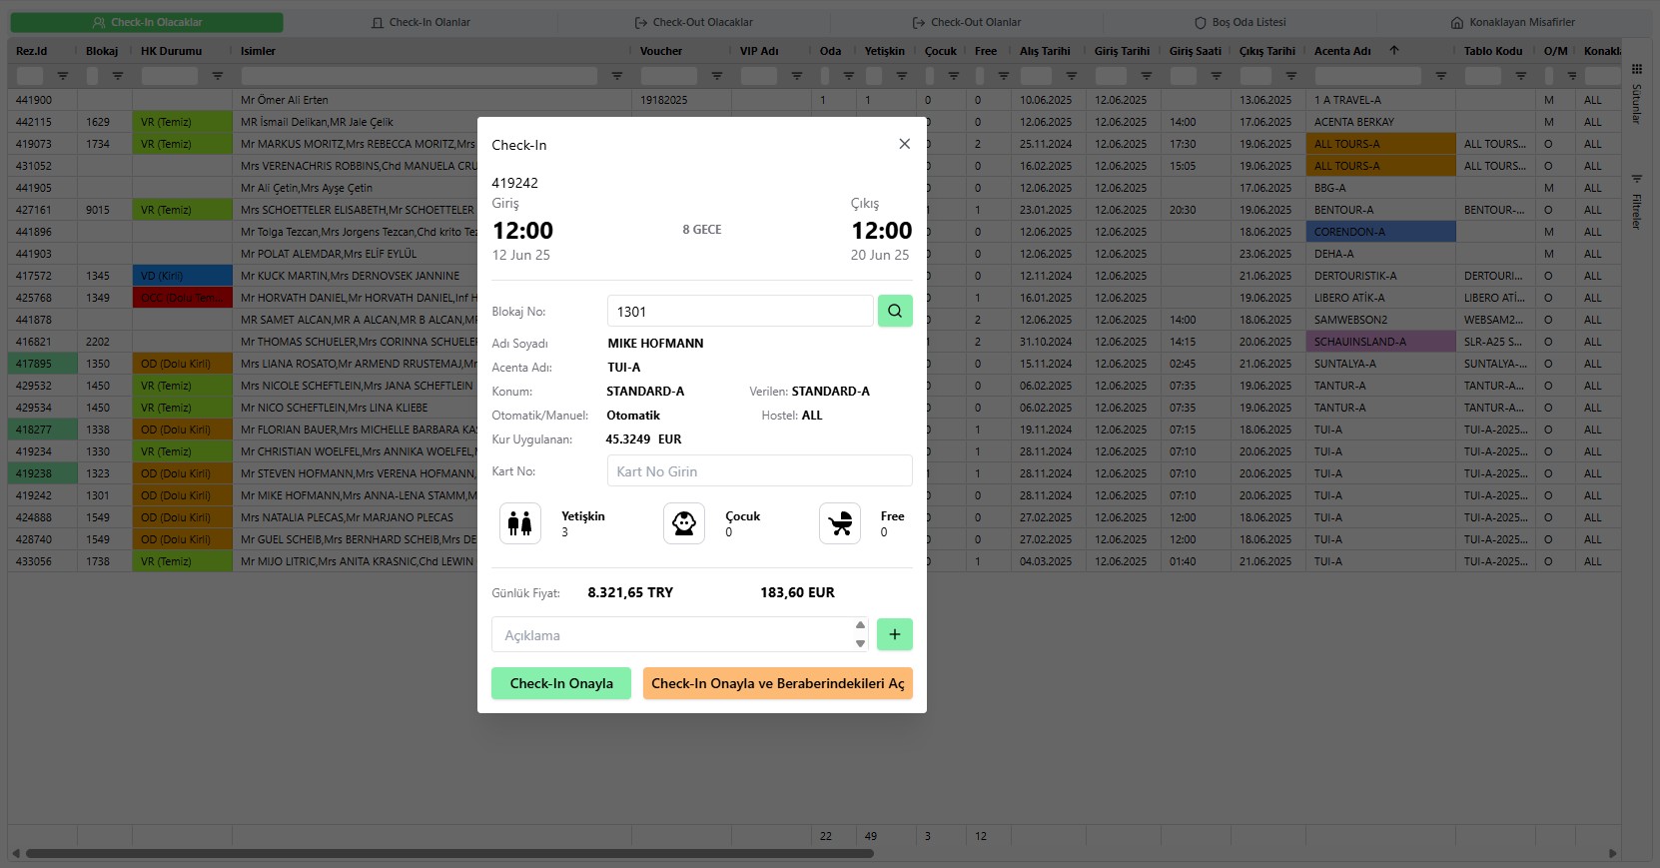Click the left scroll arrow at bottom
The width and height of the screenshot is (1660, 868).
(15, 853)
